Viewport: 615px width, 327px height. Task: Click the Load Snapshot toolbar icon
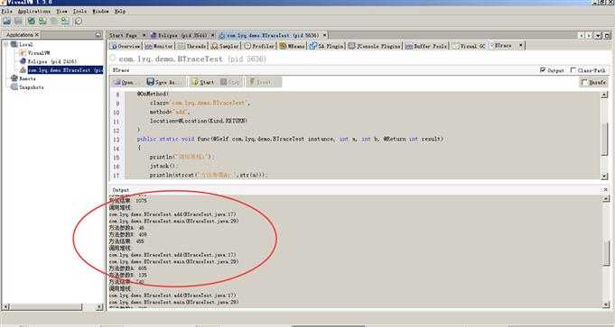pos(6,21)
